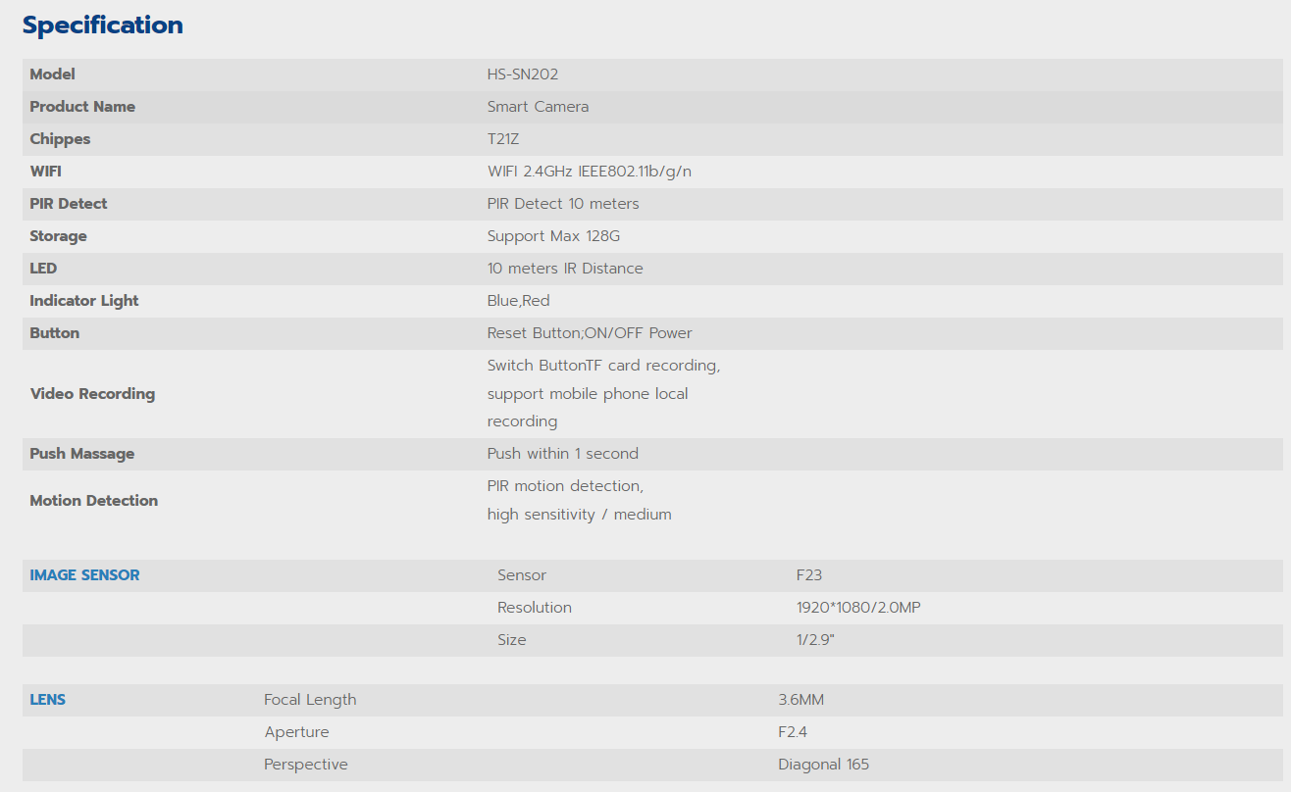
Task: Select the Product Name row label
Action: click(x=82, y=107)
